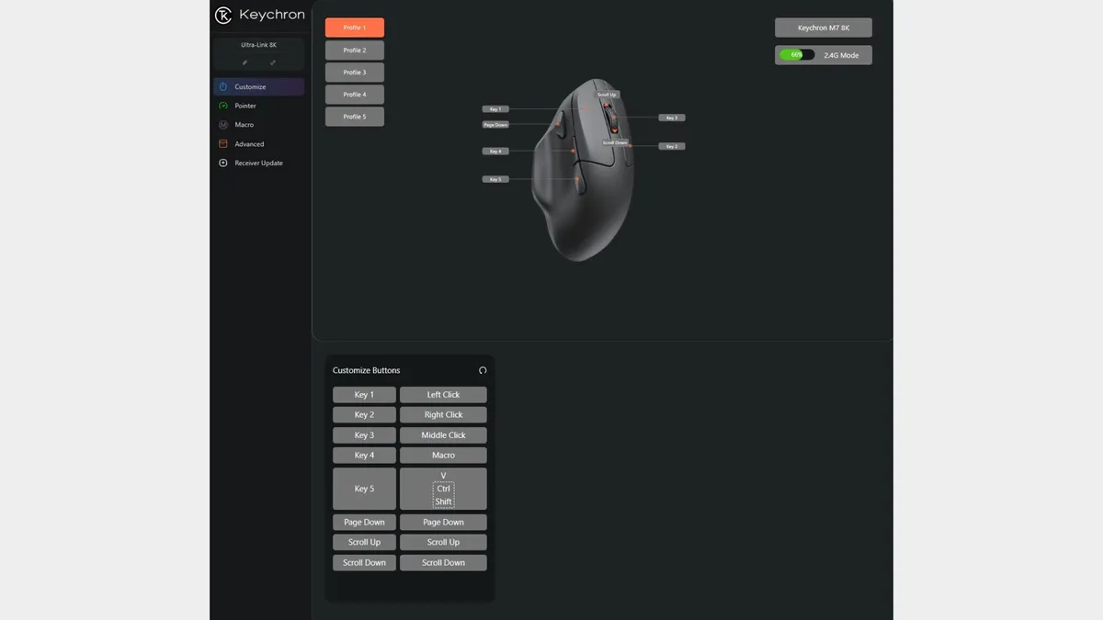Viewport: 1103px width, 620px height.
Task: Select the Scroll Down label on mouse diagram
Action: click(x=615, y=143)
